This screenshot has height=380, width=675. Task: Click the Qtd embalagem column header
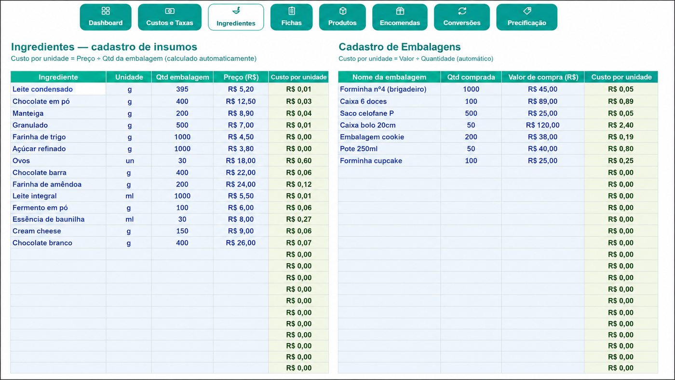(x=182, y=77)
